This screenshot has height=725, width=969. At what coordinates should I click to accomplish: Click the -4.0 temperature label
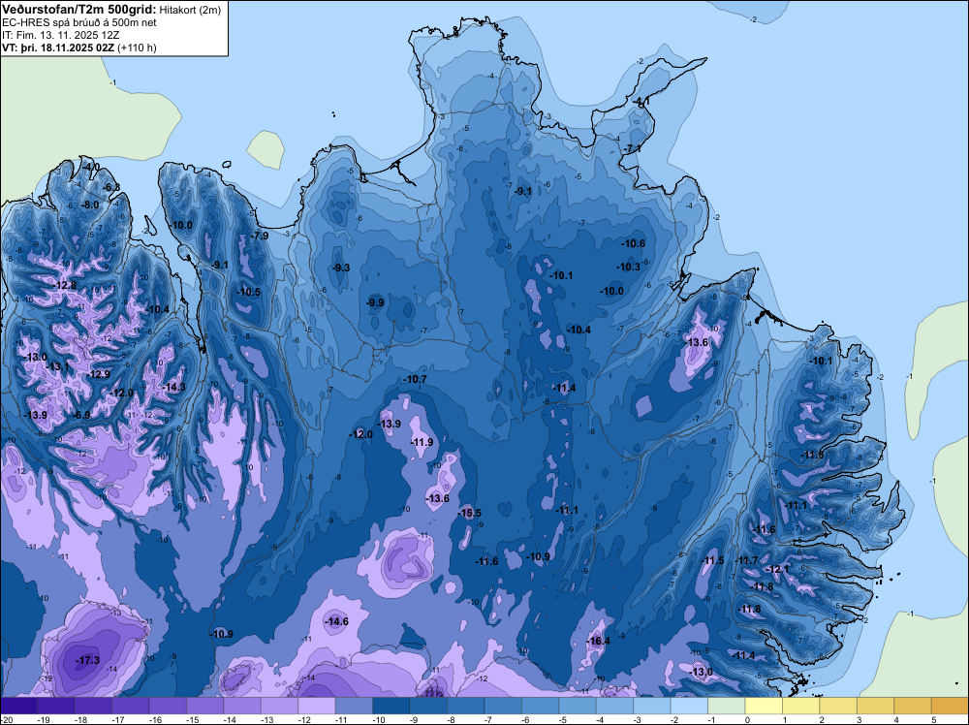point(91,167)
